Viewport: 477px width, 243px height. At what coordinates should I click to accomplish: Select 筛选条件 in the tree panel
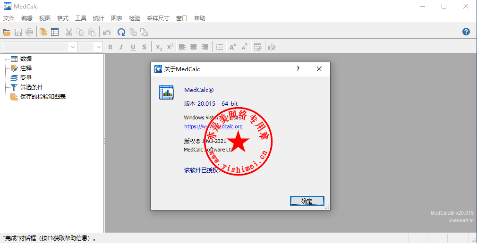32,87
